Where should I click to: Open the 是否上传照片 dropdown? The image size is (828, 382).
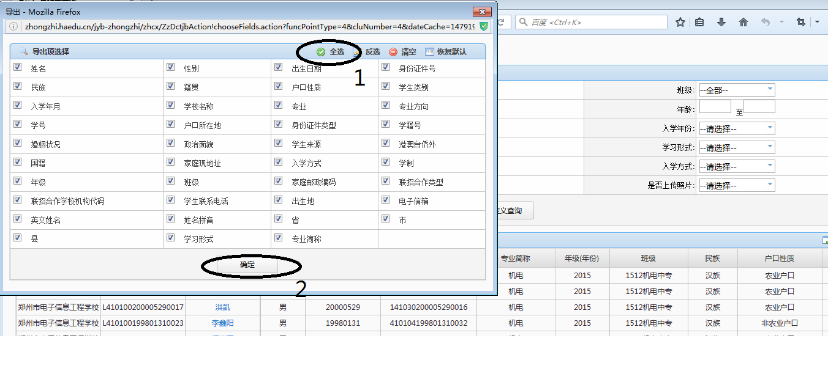tap(737, 185)
